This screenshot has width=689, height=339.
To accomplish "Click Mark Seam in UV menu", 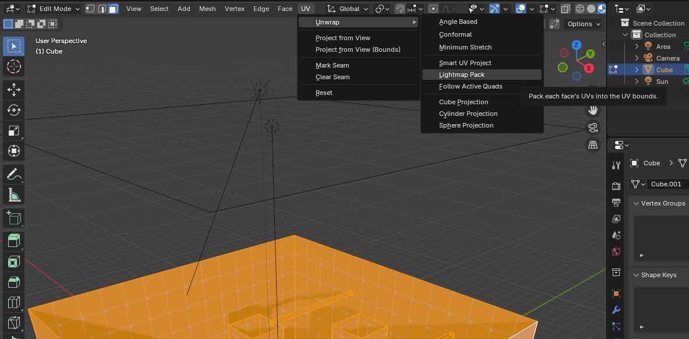I will click(333, 65).
